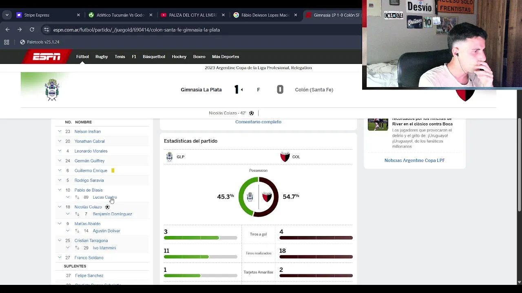Click GLP Tiros realizados green bar

186,257
